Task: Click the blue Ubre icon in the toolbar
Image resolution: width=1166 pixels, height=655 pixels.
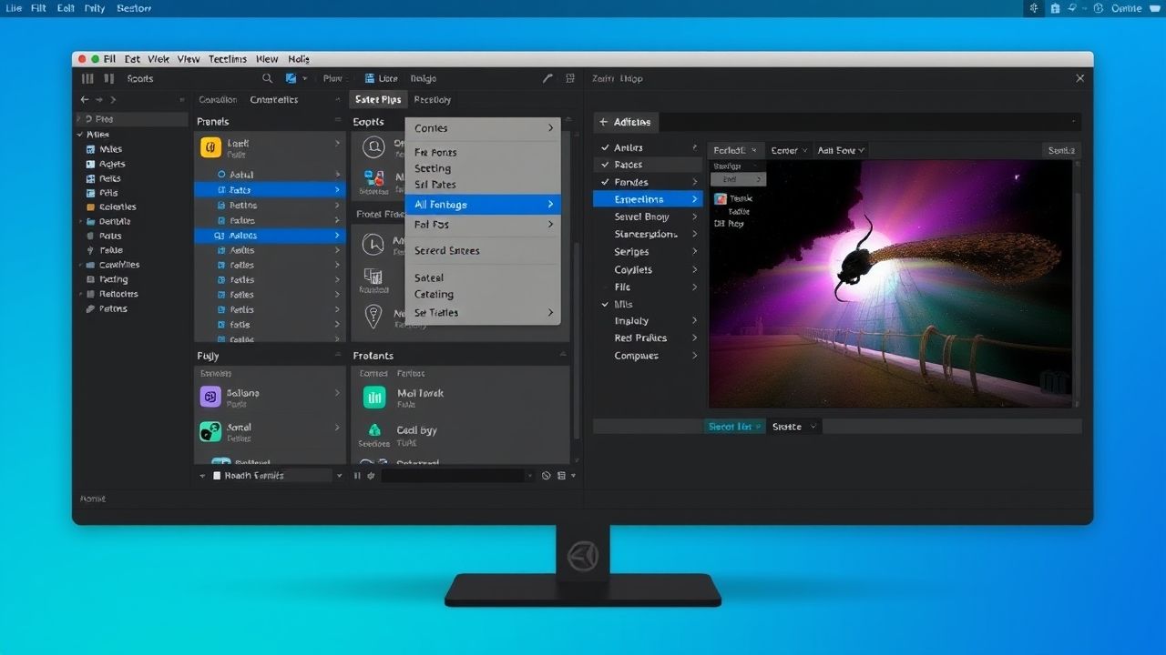Action: point(370,79)
